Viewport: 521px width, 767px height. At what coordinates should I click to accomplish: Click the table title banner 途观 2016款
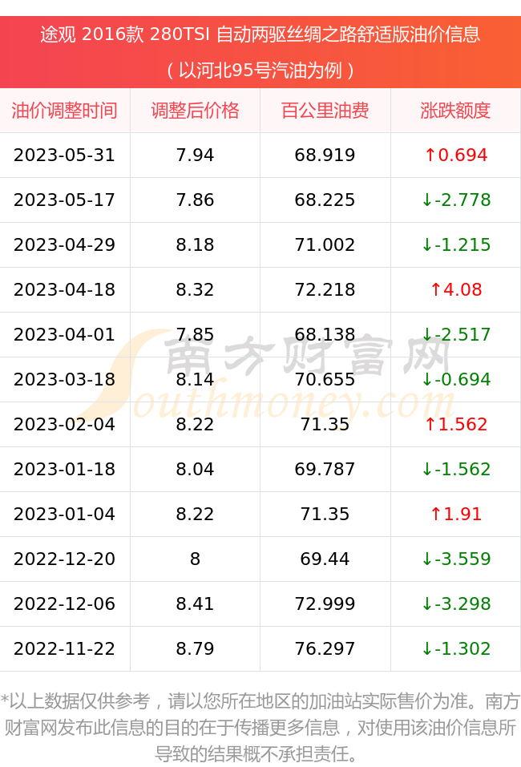pyautogui.click(x=260, y=52)
